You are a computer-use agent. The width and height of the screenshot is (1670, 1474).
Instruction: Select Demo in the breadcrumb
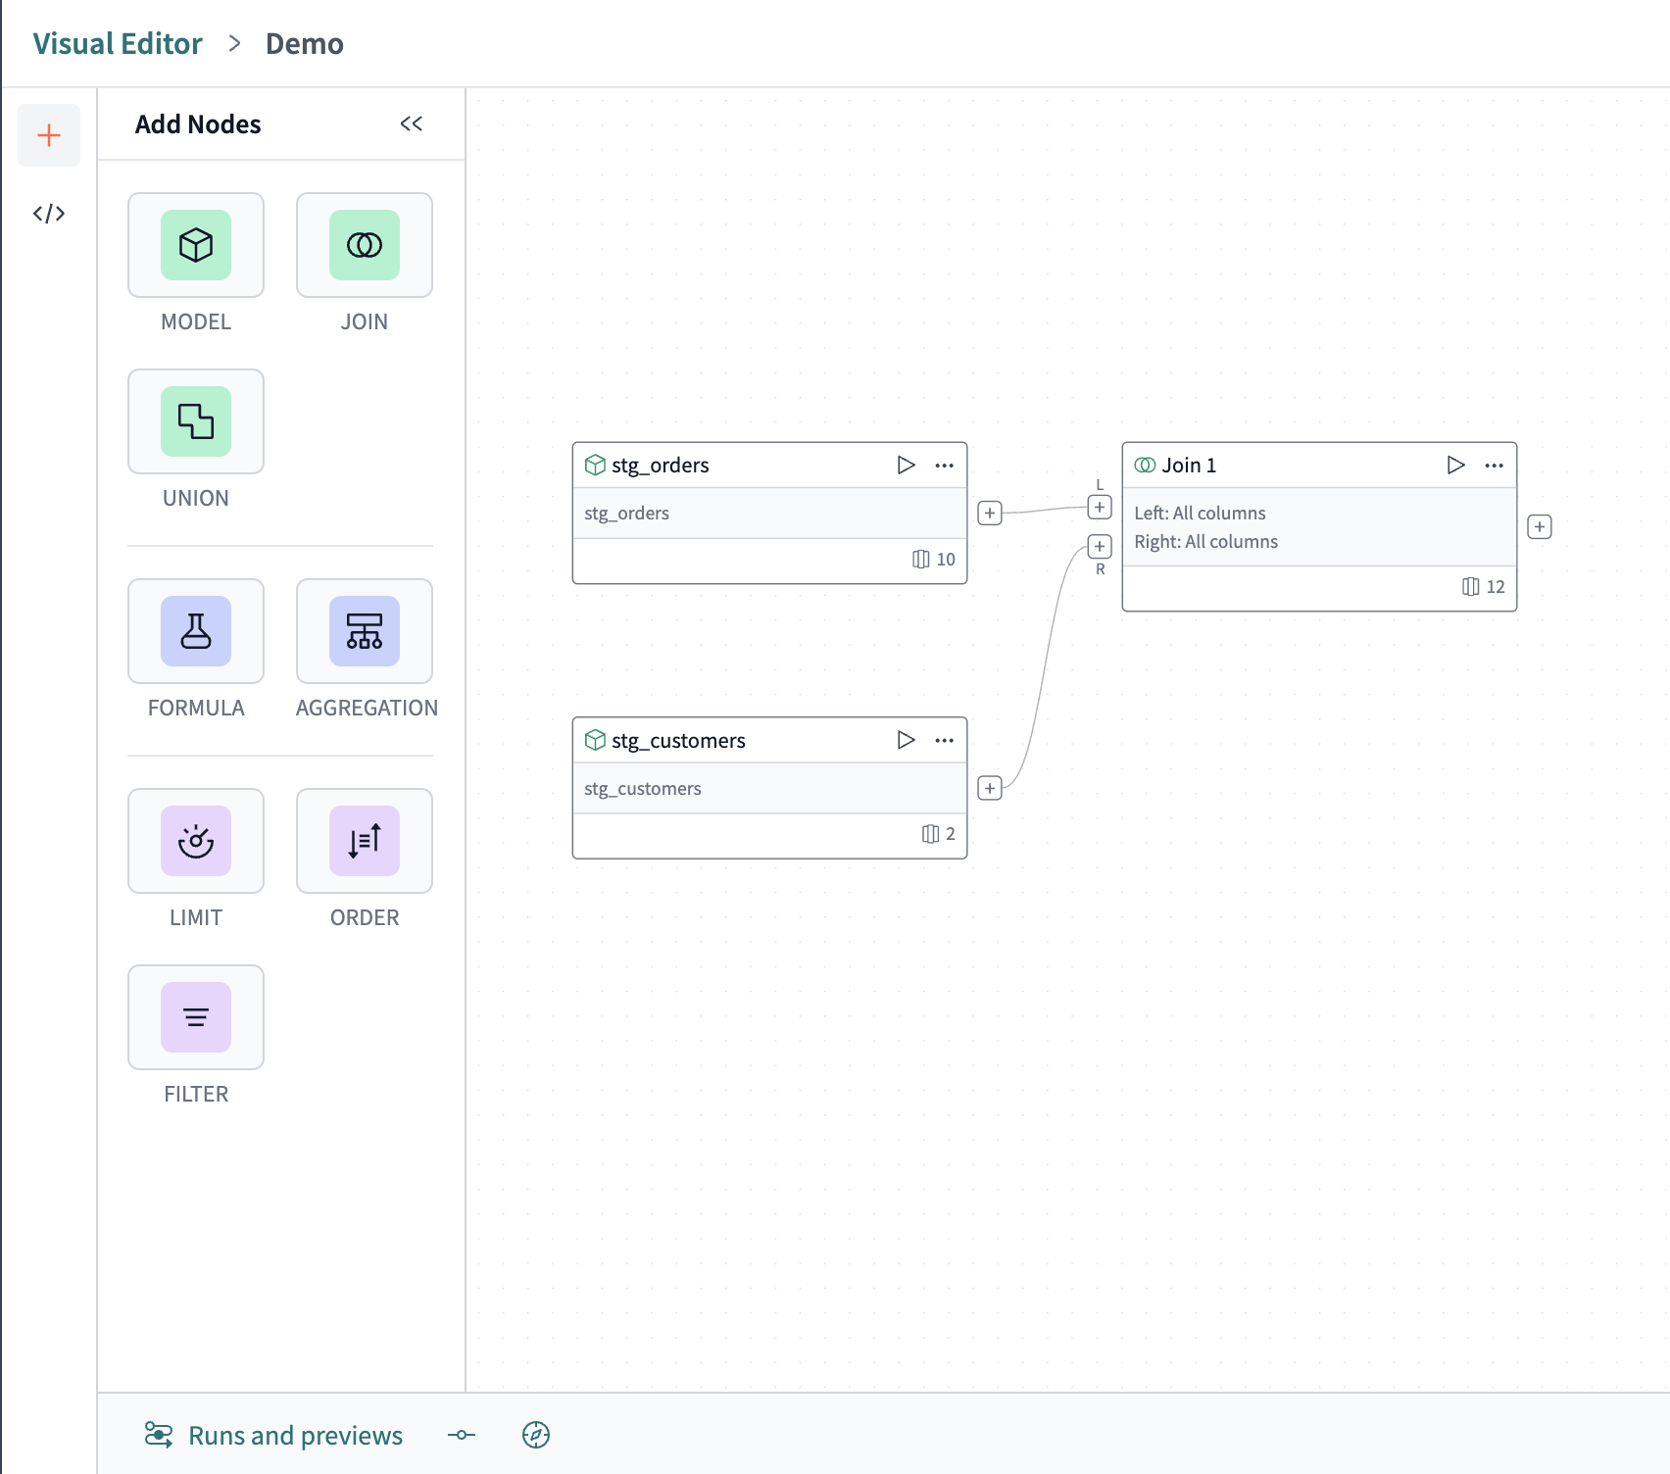304,43
